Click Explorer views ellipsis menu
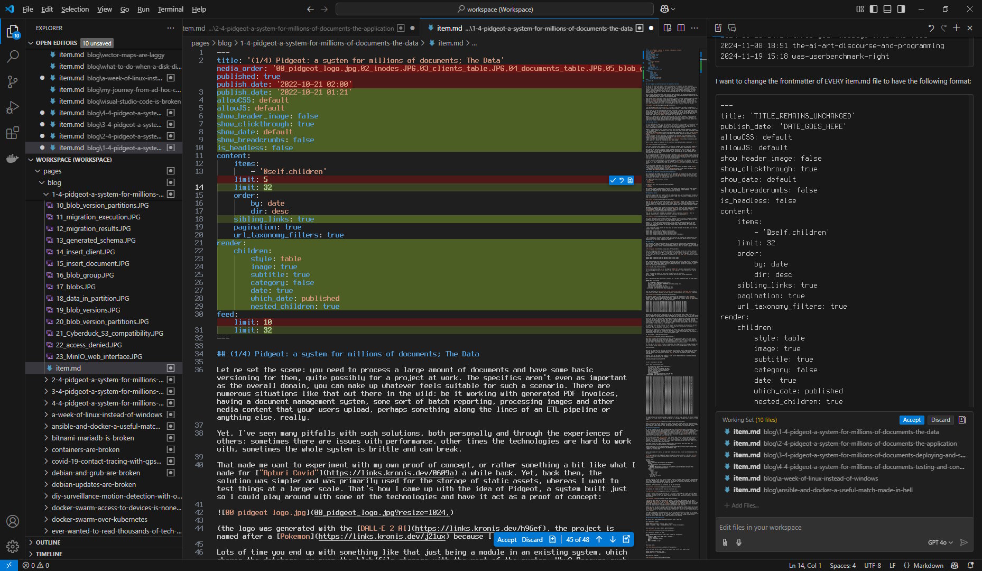982x571 pixels. coord(170,28)
